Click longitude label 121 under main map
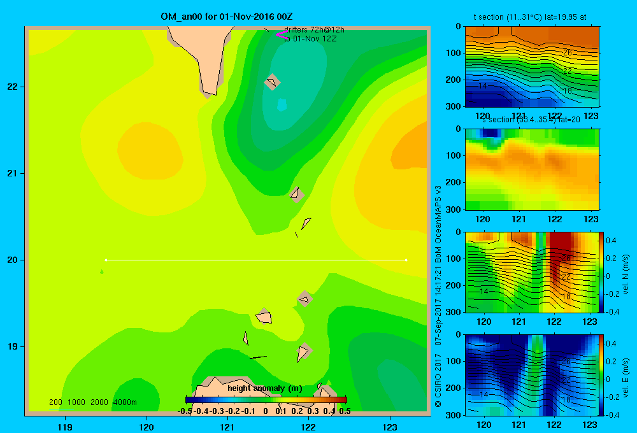Screen dimensions: 637x433 click(x=227, y=427)
